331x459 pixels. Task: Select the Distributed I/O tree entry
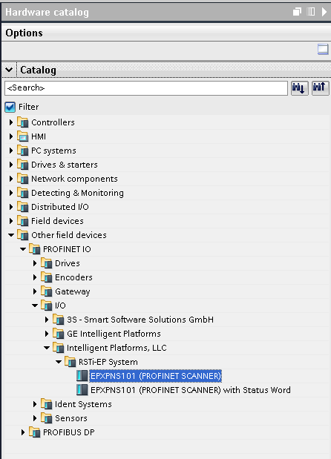[x=60, y=207]
